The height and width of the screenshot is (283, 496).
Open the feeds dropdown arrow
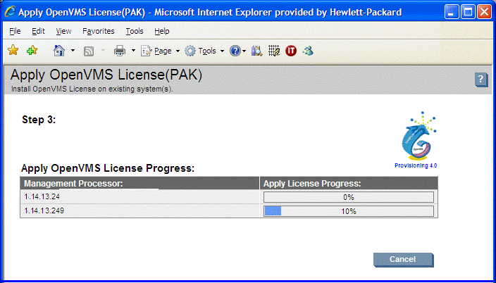point(103,51)
